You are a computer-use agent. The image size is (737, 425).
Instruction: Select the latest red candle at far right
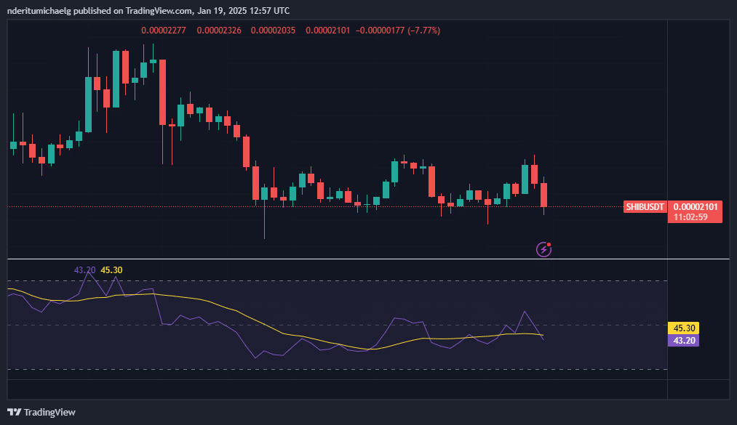(x=543, y=195)
